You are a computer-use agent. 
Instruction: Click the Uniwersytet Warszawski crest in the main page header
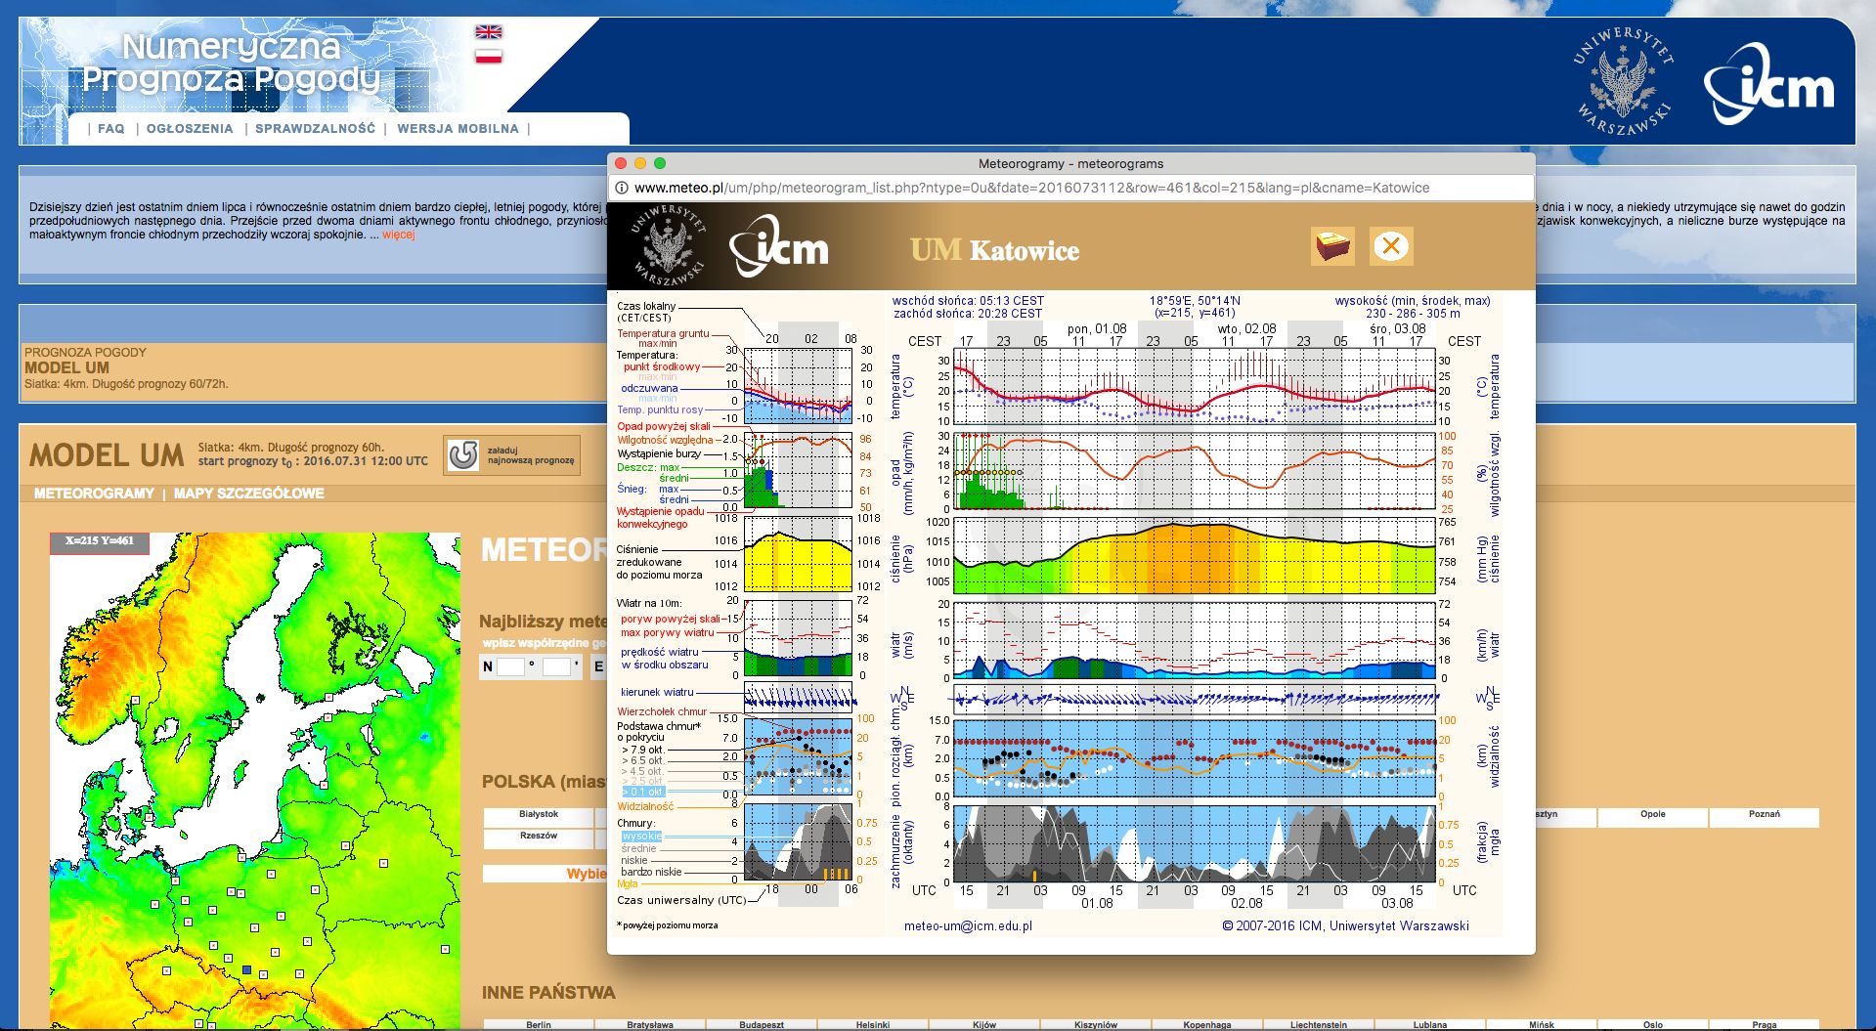(1623, 81)
